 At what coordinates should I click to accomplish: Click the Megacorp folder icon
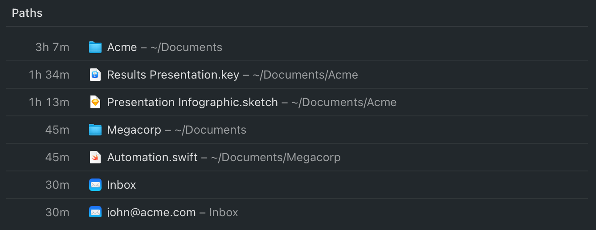[x=95, y=130]
